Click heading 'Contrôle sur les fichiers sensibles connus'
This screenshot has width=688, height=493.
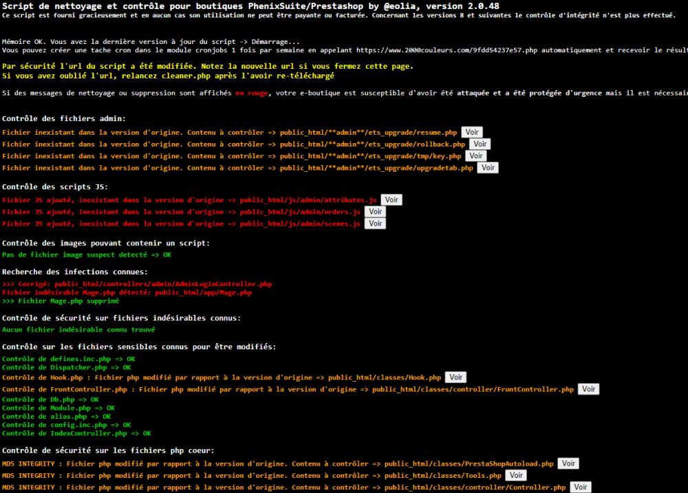[x=139, y=347]
